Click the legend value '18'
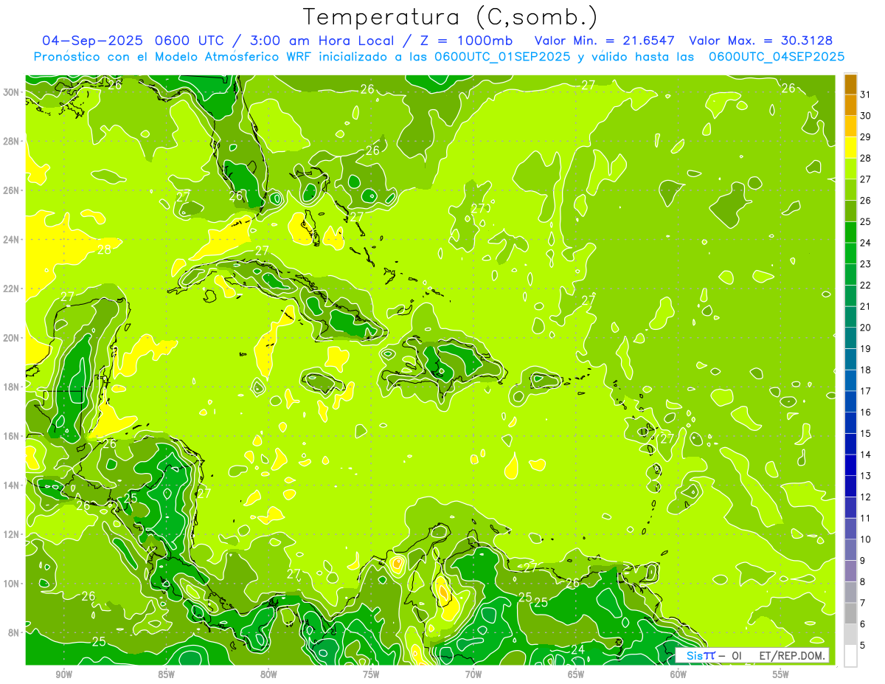This screenshot has height=684, width=885. [x=866, y=370]
